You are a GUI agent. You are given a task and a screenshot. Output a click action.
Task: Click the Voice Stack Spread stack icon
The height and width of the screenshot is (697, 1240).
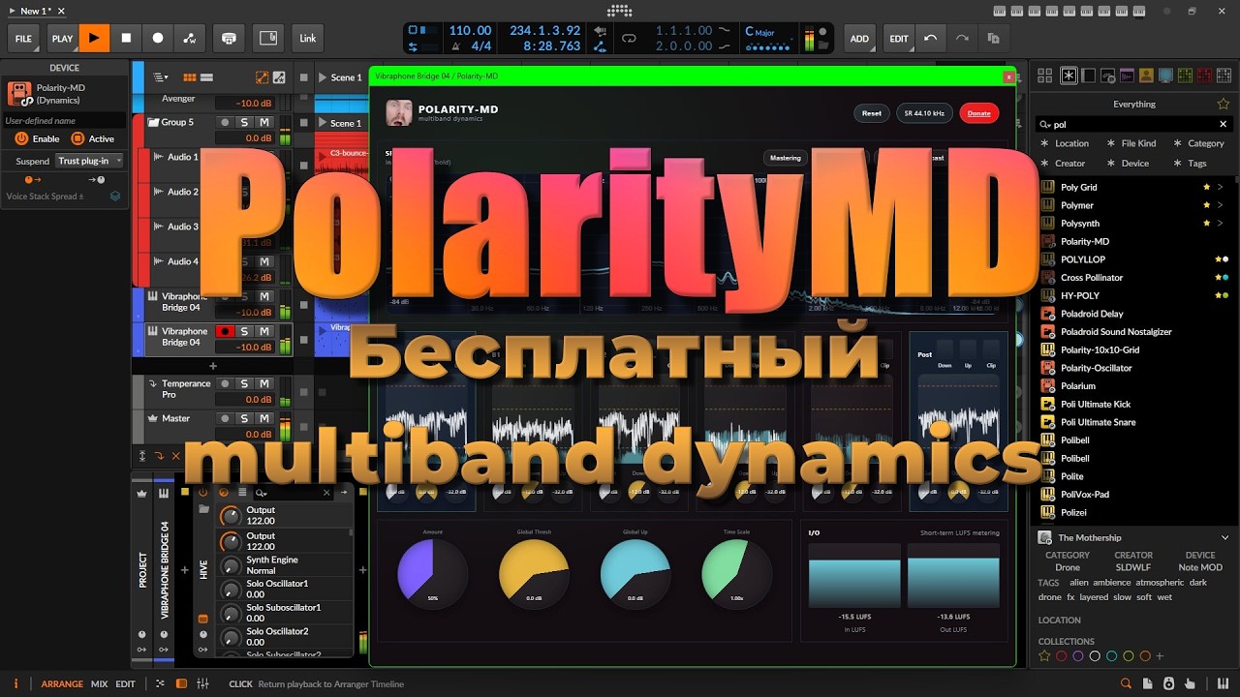click(x=115, y=196)
